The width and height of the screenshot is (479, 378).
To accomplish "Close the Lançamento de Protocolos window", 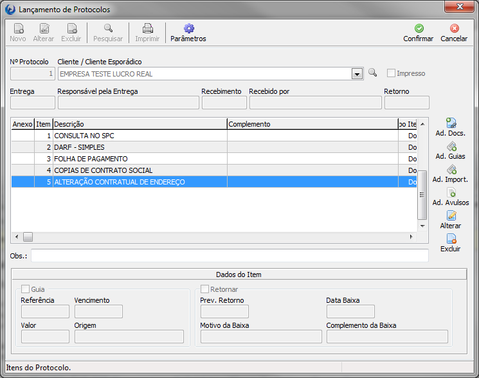I will tap(460, 6).
